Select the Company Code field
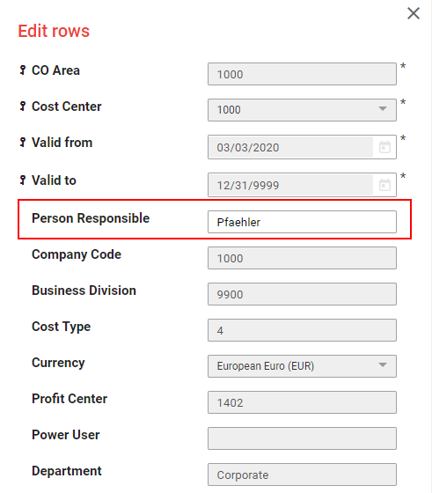432x493 pixels. tap(302, 258)
